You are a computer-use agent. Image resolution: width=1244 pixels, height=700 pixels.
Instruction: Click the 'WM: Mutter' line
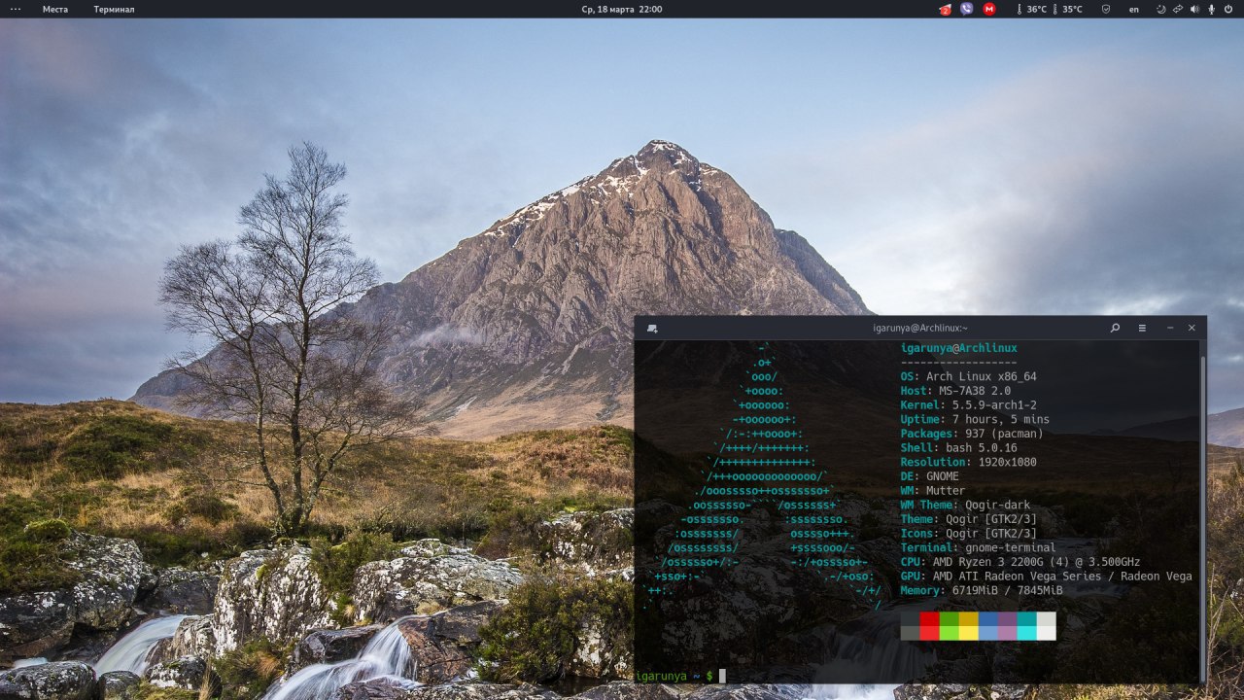pyautogui.click(x=933, y=491)
